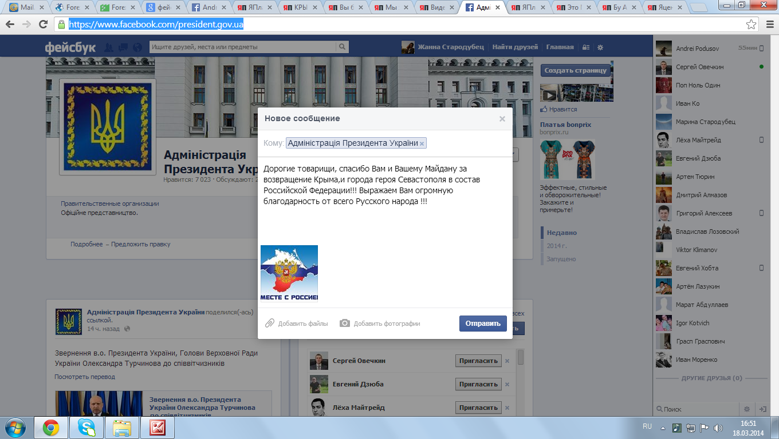Dismiss the Евгений Дзюба invite suggestion
The image size is (779, 439).
pyautogui.click(x=507, y=385)
